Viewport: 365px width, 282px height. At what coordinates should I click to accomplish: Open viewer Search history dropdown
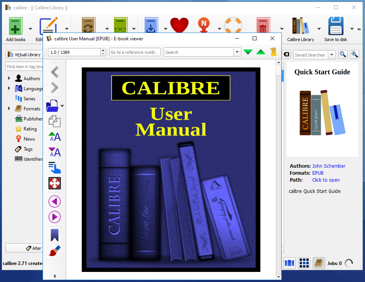coord(237,52)
